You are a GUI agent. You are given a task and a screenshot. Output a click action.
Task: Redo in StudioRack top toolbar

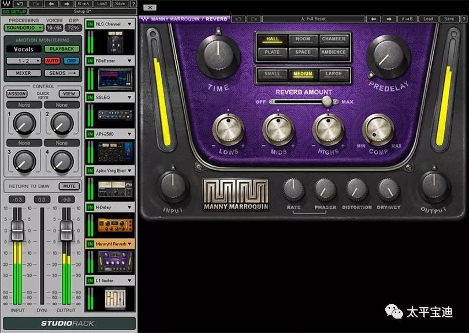pos(36,4)
